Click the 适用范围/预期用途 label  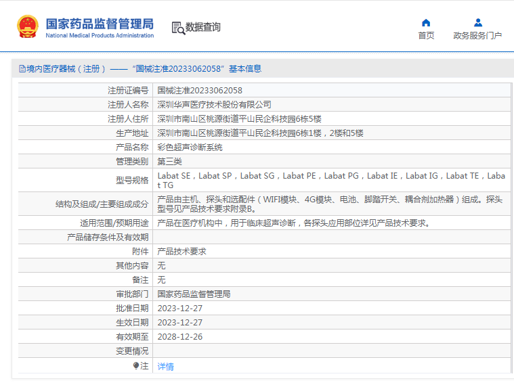[x=114, y=223]
